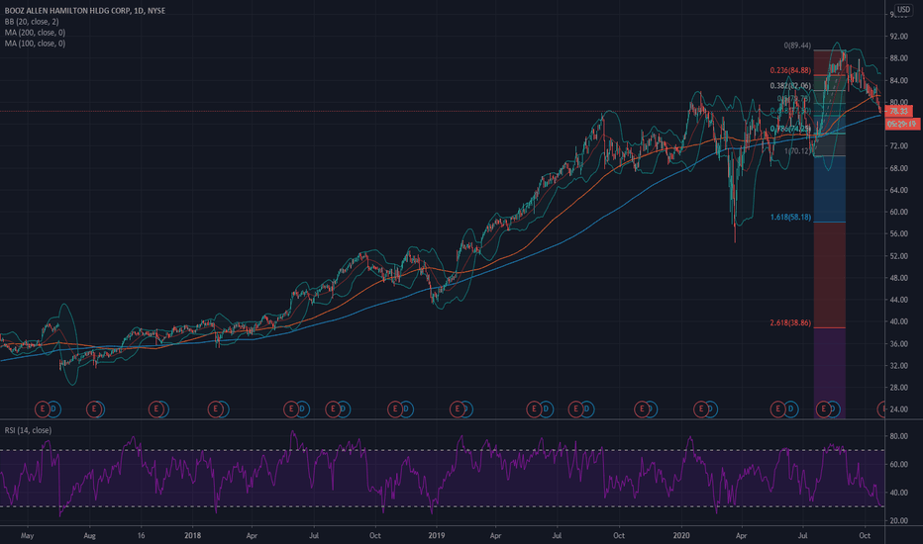Select the 0.236(84.88) Fibonacci level label
The width and height of the screenshot is (923, 544).
[790, 70]
